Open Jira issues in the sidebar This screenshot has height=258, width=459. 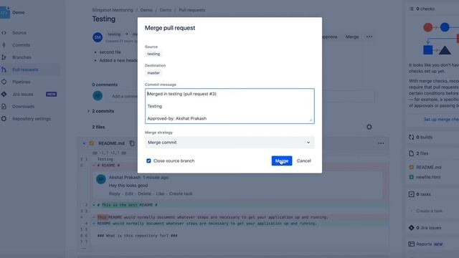click(x=23, y=94)
